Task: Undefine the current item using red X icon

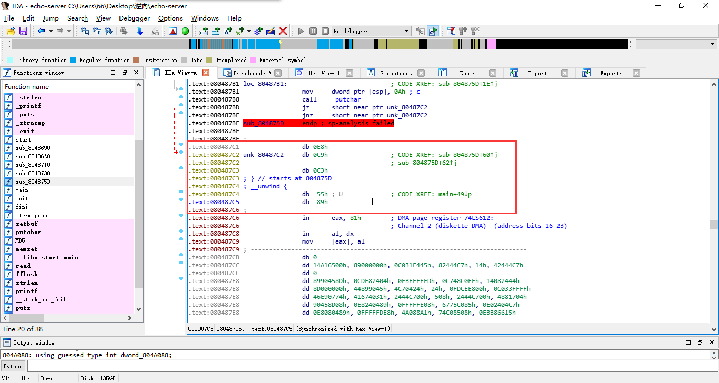Action: point(283,31)
